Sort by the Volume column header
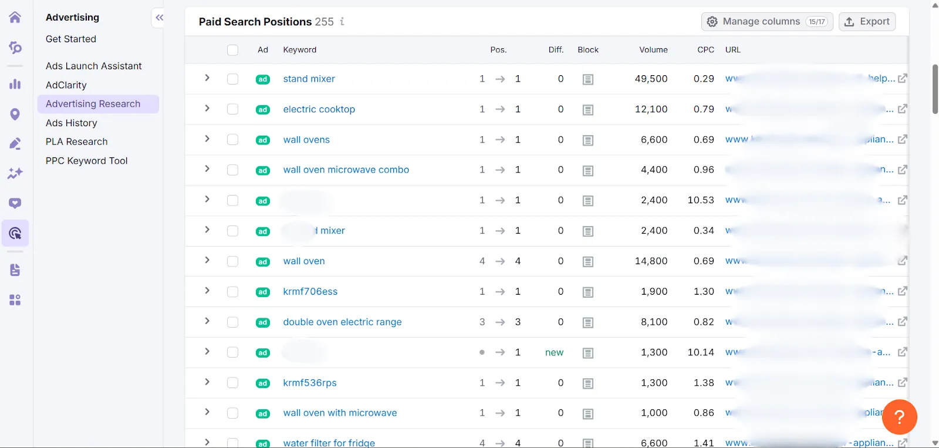 click(653, 50)
